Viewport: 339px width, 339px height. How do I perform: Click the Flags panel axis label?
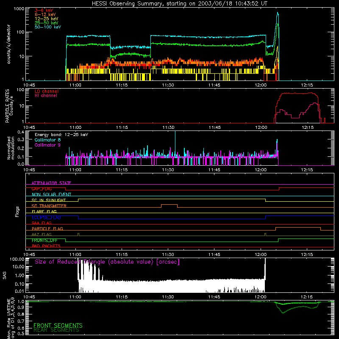pyautogui.click(x=17, y=211)
